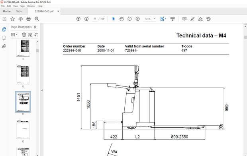Select page 11 thumbnail
The width and height of the screenshot is (247, 156).
click(23, 102)
